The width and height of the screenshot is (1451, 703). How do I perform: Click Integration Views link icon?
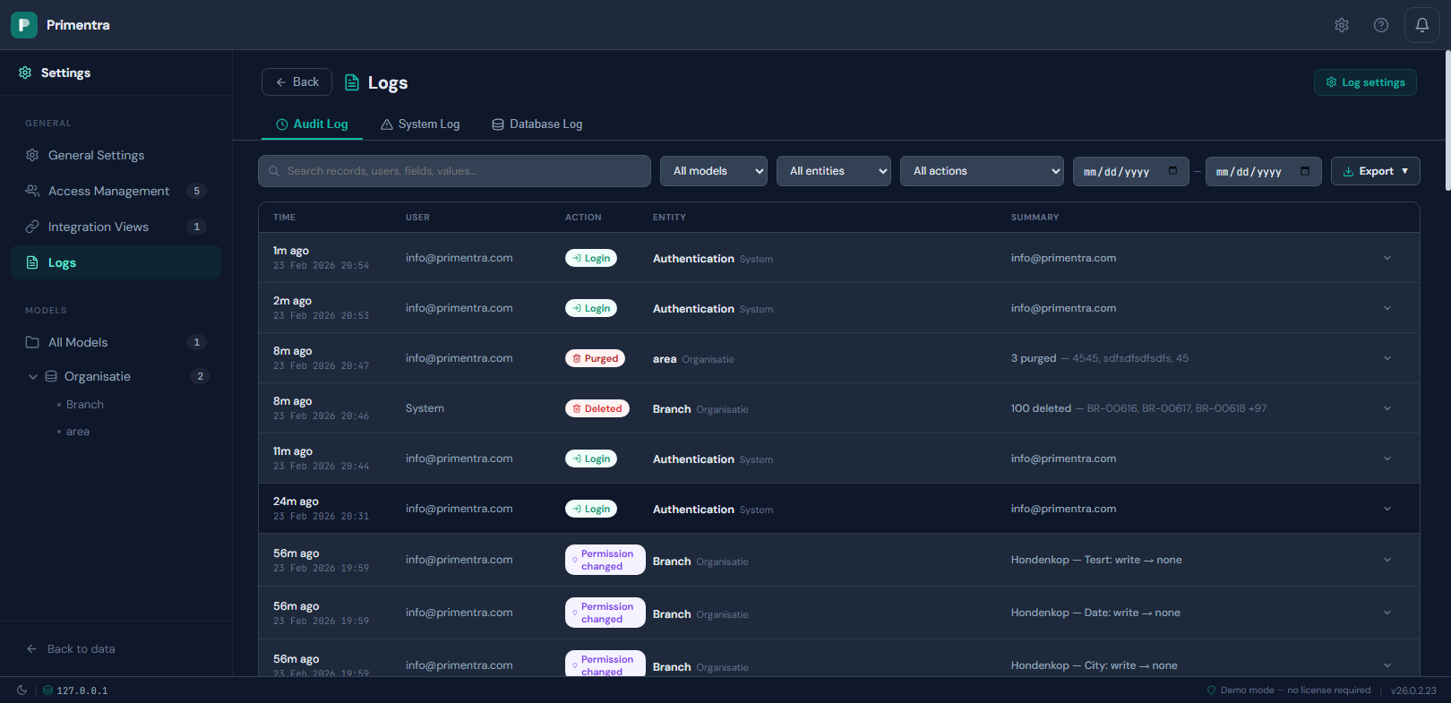pos(32,227)
